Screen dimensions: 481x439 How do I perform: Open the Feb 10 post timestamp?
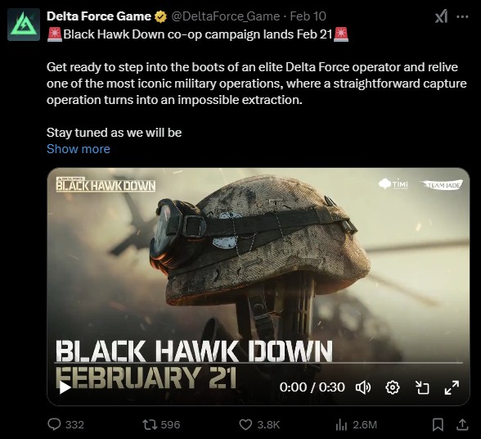pos(308,16)
